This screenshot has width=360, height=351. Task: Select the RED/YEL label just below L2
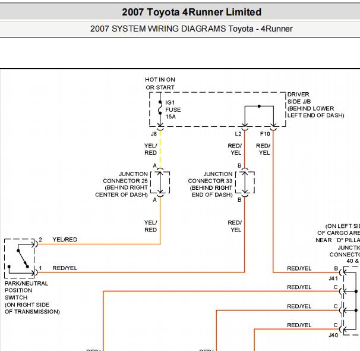click(x=235, y=149)
